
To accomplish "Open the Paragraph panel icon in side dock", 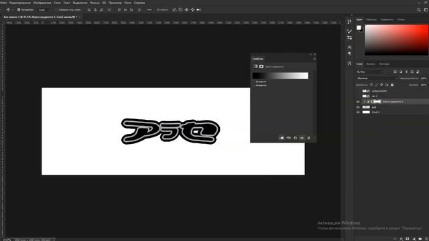I will (x=349, y=54).
